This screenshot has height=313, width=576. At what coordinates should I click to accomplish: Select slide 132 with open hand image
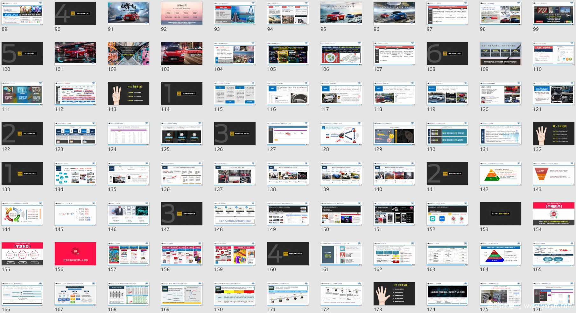pyautogui.click(x=554, y=134)
